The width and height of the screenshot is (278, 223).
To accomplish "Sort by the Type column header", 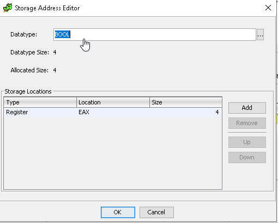I will click(40, 102).
